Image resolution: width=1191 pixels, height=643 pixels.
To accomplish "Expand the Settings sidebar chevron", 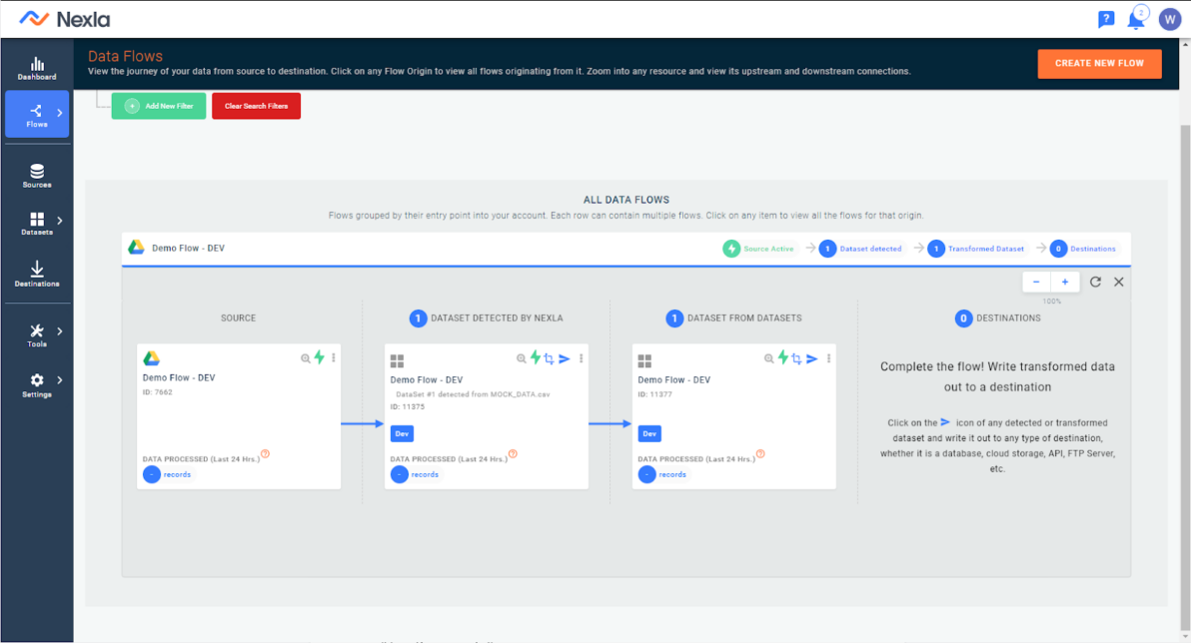I will 60,379.
